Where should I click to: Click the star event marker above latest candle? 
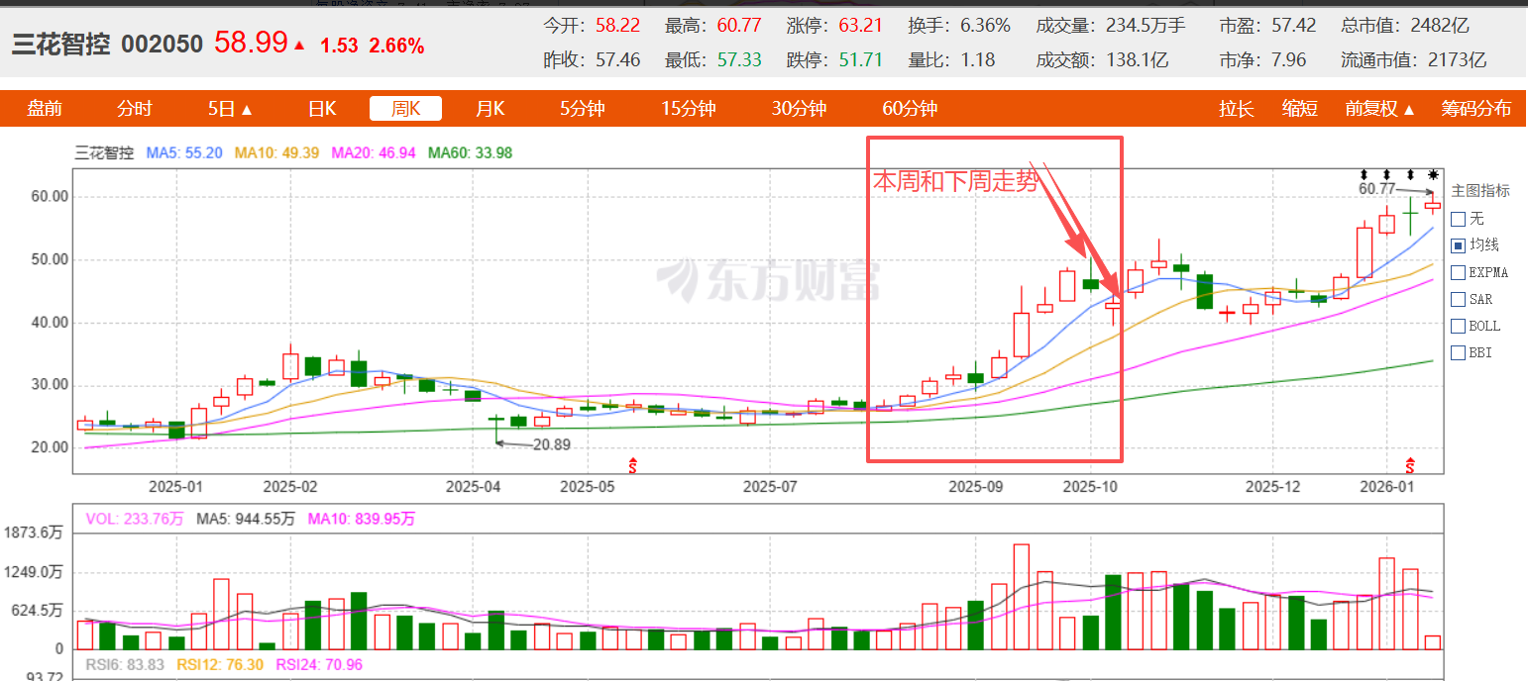point(1433,175)
